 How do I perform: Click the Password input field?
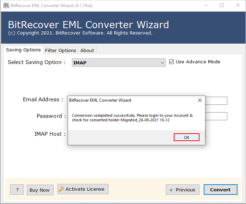pyautogui.click(x=216, y=116)
